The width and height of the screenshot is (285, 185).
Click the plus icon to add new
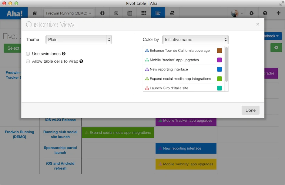point(278,13)
